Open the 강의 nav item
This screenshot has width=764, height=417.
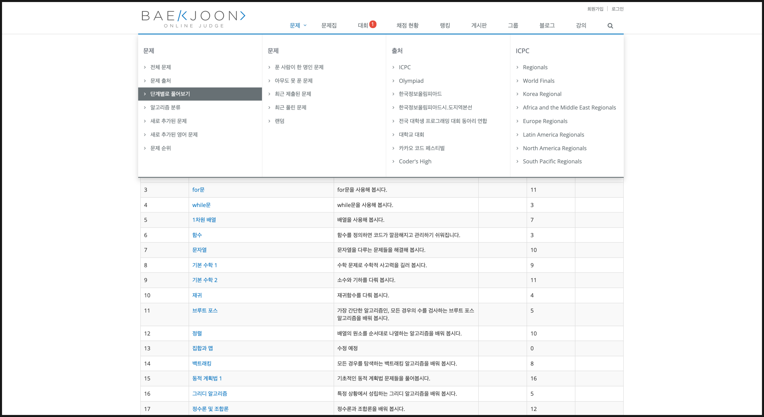pos(581,26)
